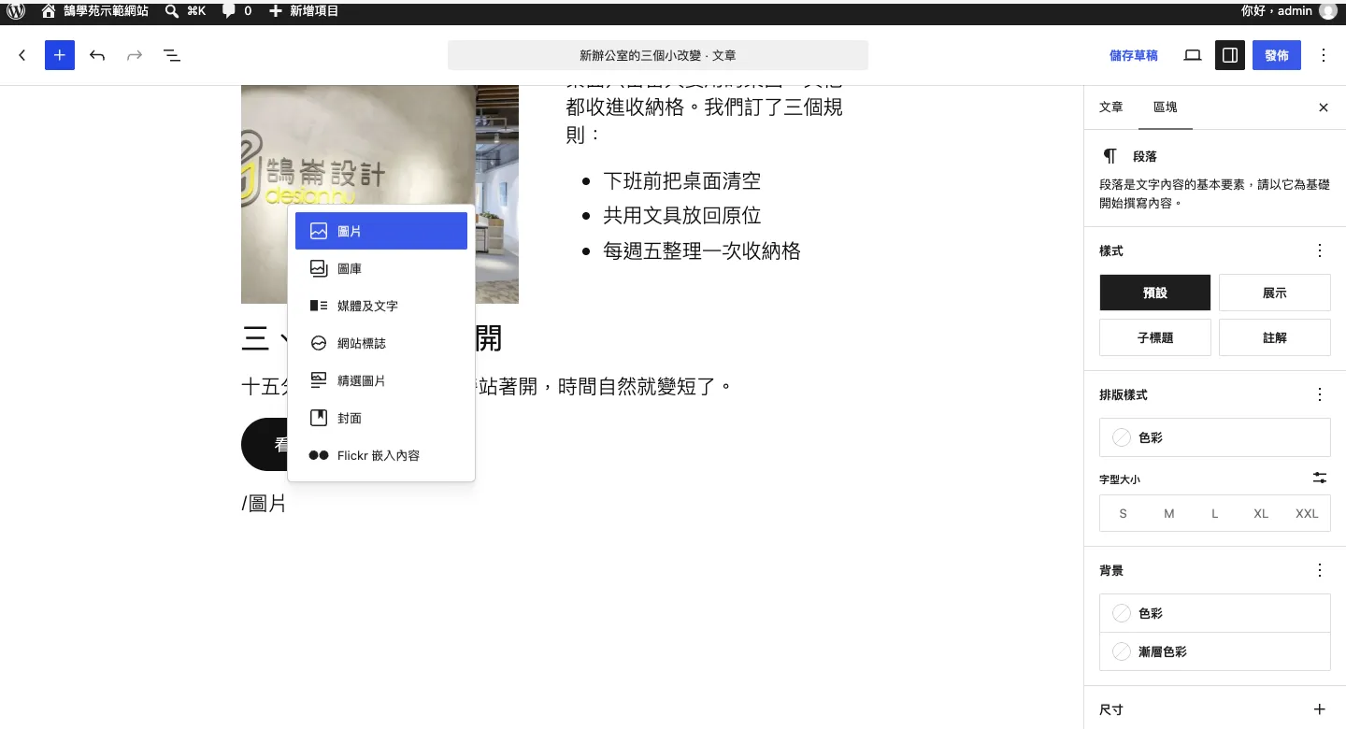Select the 子標題 style button
Screen dimensions: 1346x729
point(1155,337)
